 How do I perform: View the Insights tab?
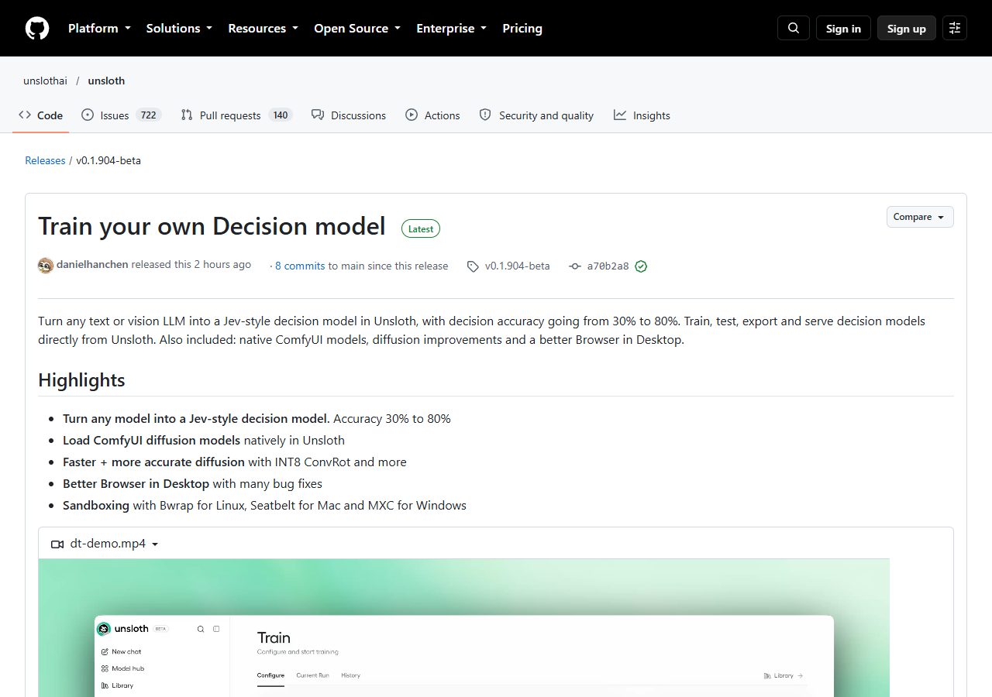pyautogui.click(x=642, y=115)
